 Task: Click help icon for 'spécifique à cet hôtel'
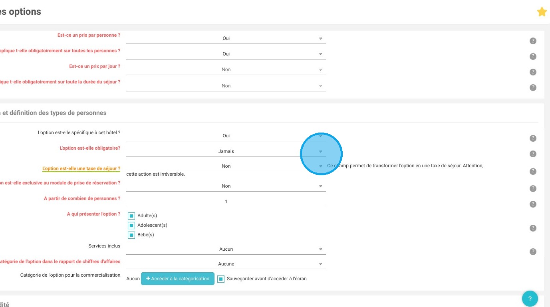tap(533, 139)
